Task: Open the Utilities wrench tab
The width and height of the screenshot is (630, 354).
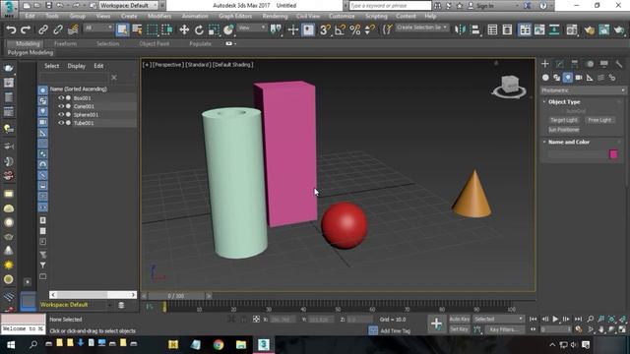Action: tap(619, 64)
